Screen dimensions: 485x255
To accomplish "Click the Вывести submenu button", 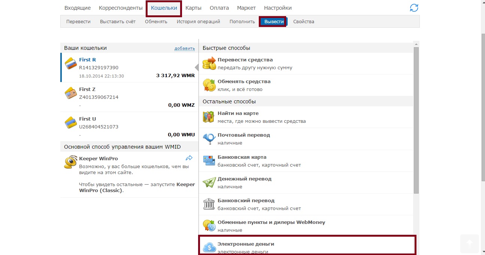I will coord(274,22).
